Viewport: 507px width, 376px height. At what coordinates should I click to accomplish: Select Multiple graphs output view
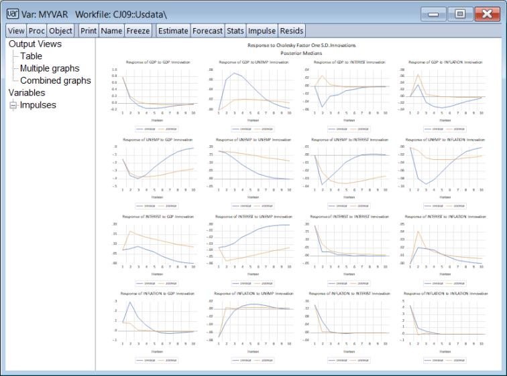(x=49, y=68)
